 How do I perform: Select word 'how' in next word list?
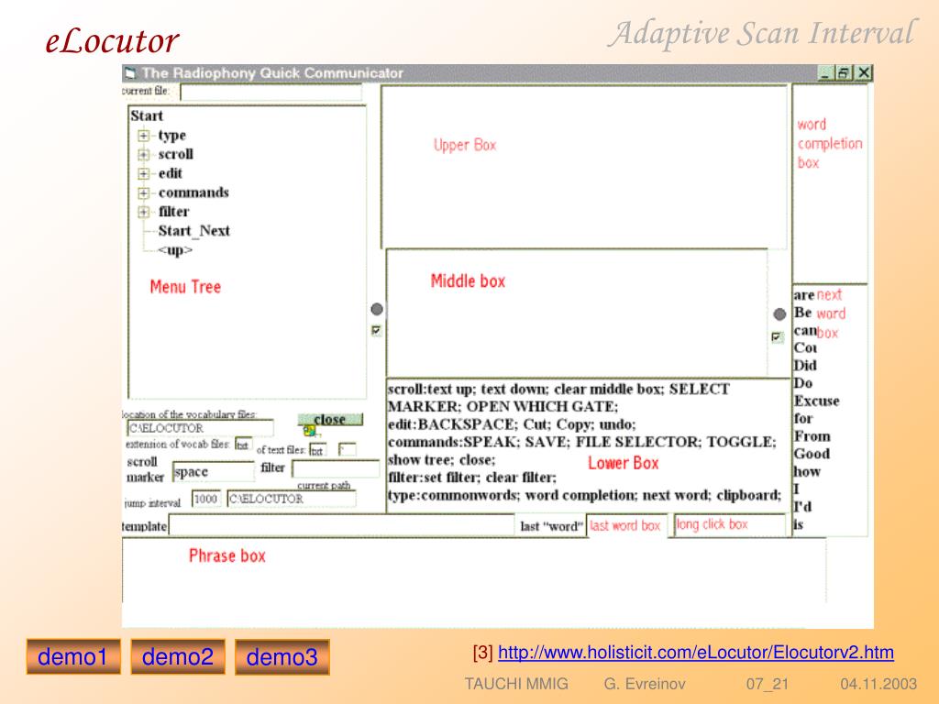tap(807, 472)
